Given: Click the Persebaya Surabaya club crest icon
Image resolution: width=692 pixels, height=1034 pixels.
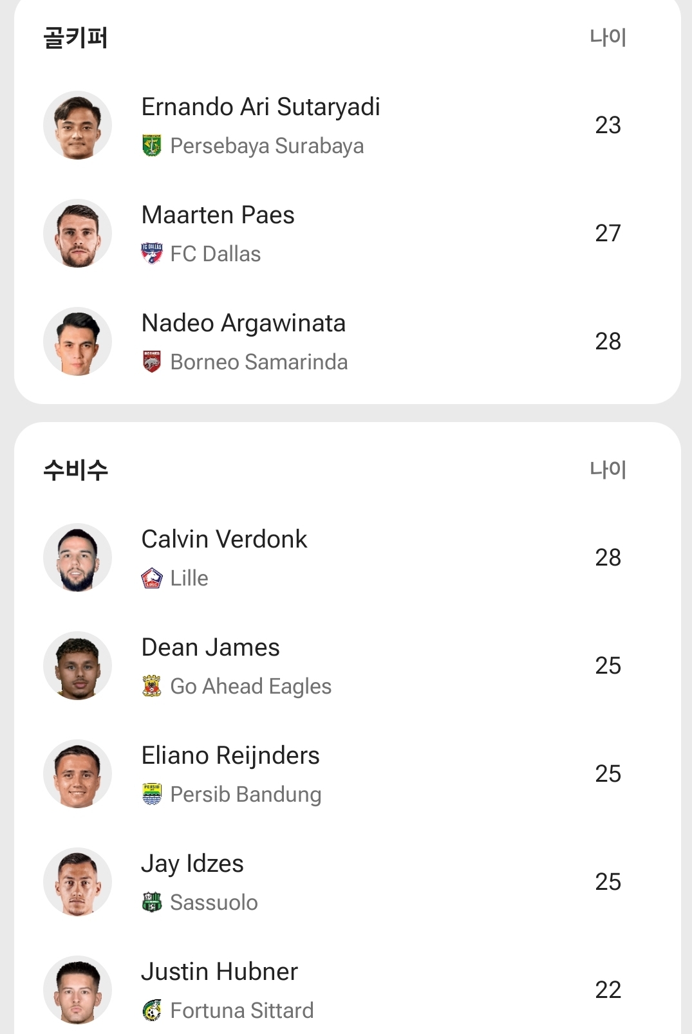Looking at the screenshot, I should click(152, 146).
